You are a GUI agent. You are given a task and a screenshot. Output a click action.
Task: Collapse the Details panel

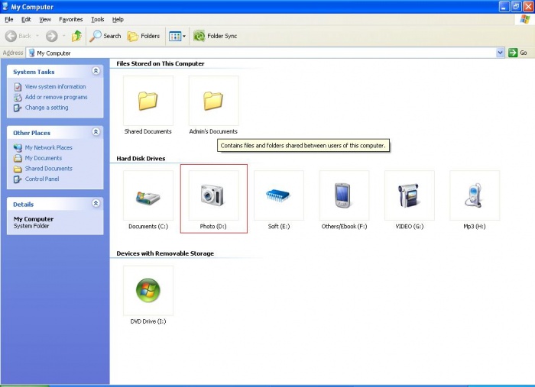[96, 204]
